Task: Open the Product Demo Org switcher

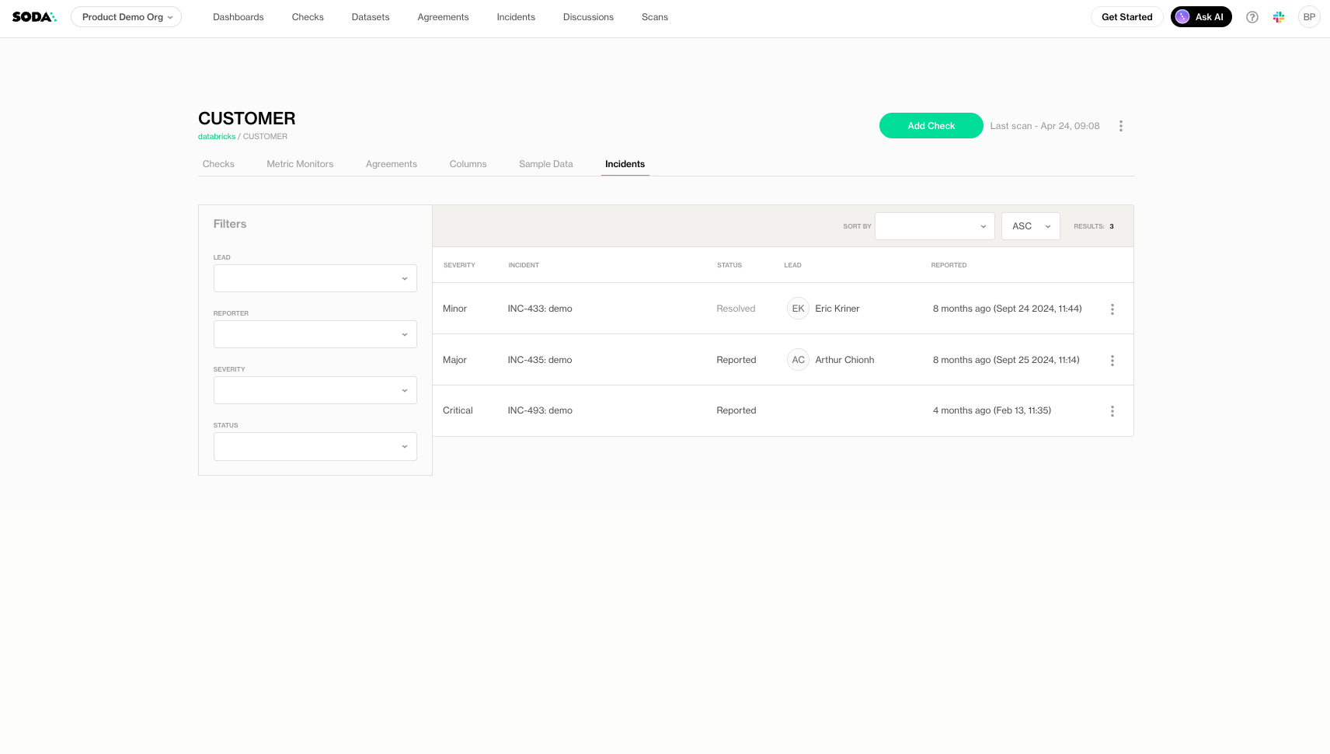Action: 126,17
